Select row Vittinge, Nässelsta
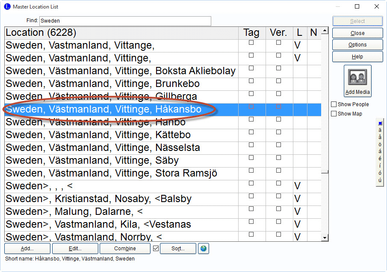The height and width of the screenshot is (272, 387). (x=162, y=148)
